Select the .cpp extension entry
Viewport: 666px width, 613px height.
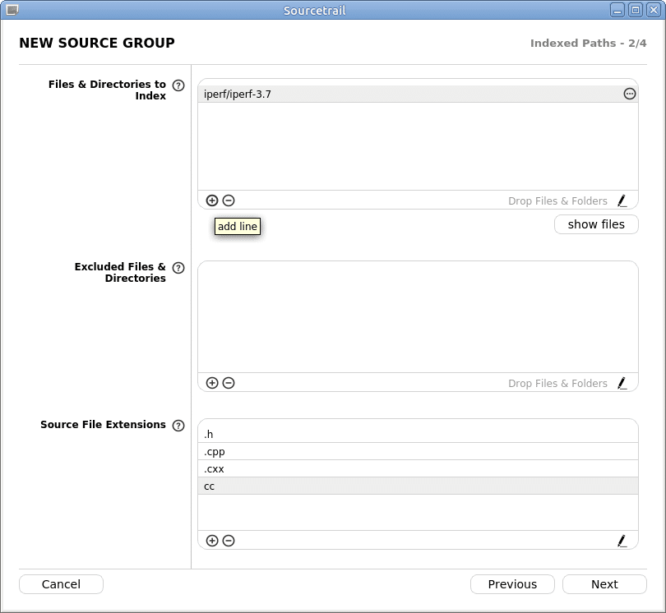pyautogui.click(x=411, y=452)
